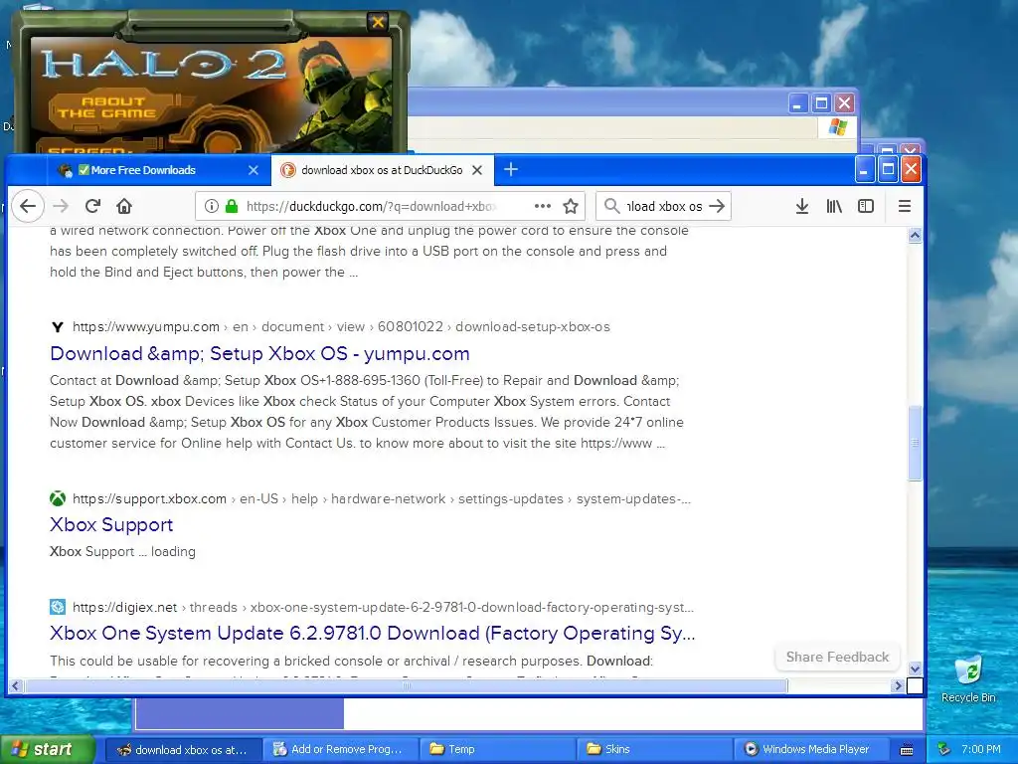Click the tray icon beside the clock

point(944,750)
